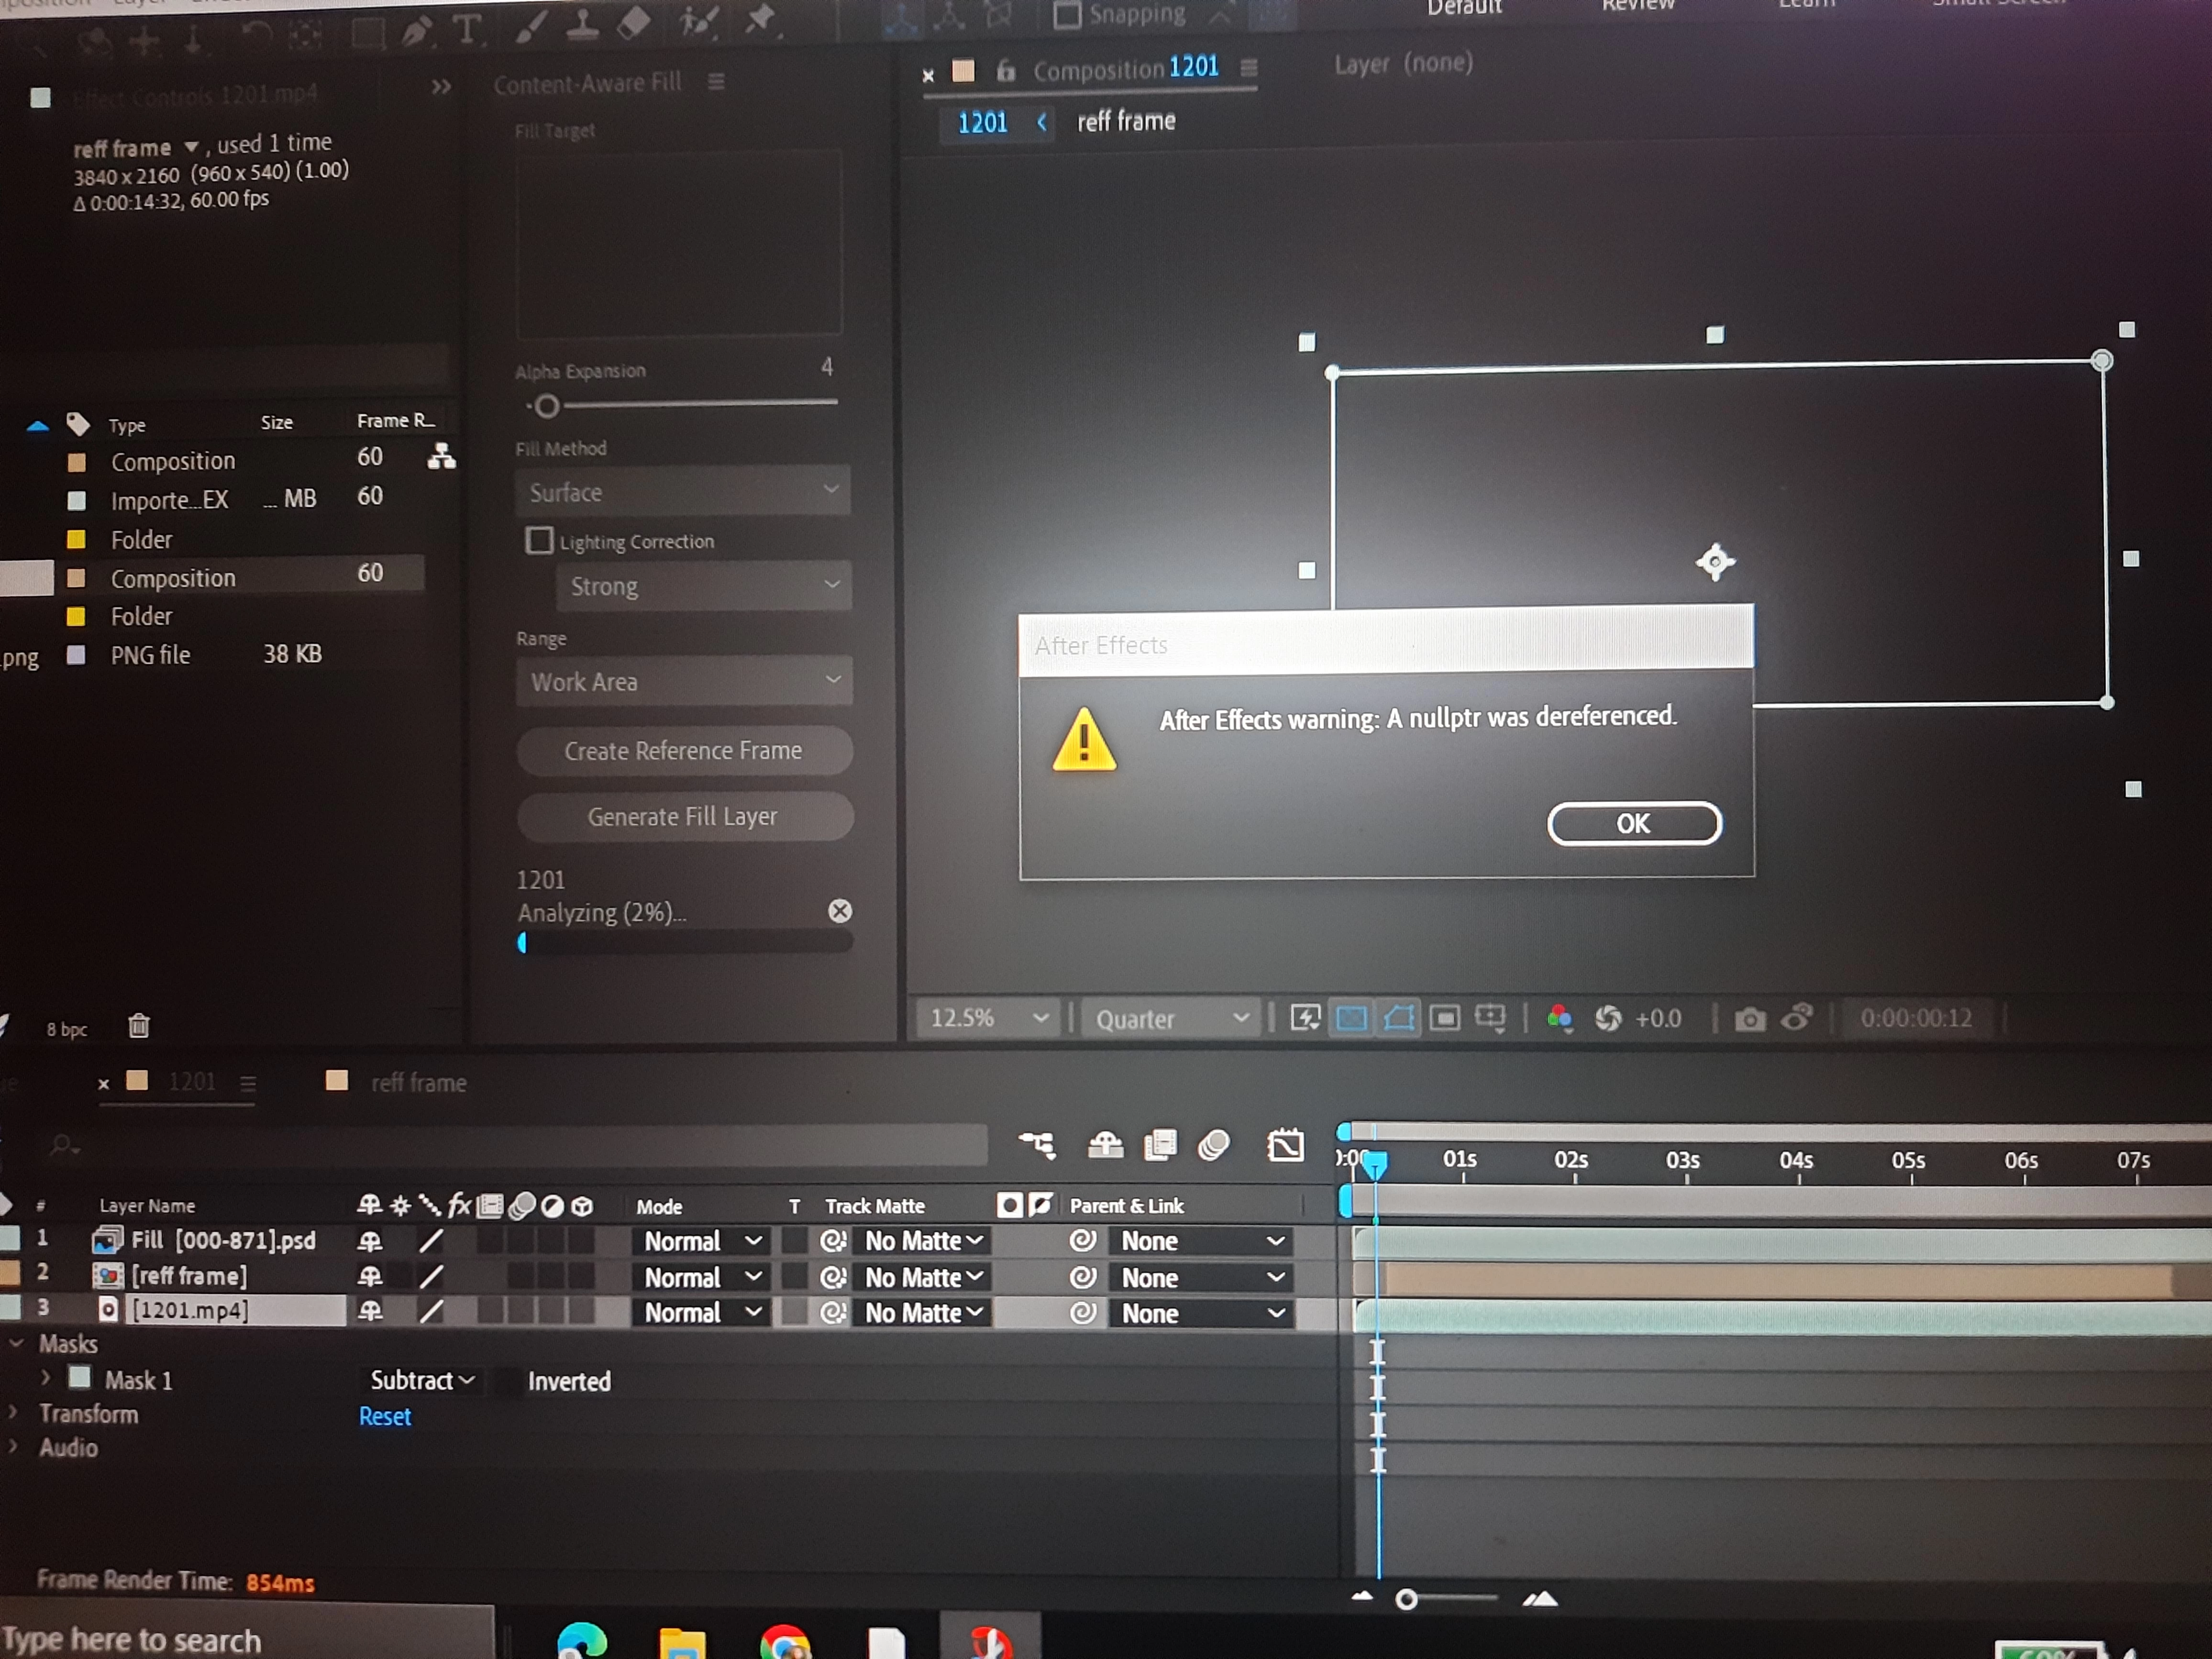Toggle the Inverted checkbox for Mask 1
This screenshot has height=1659, width=2212.
pos(509,1381)
